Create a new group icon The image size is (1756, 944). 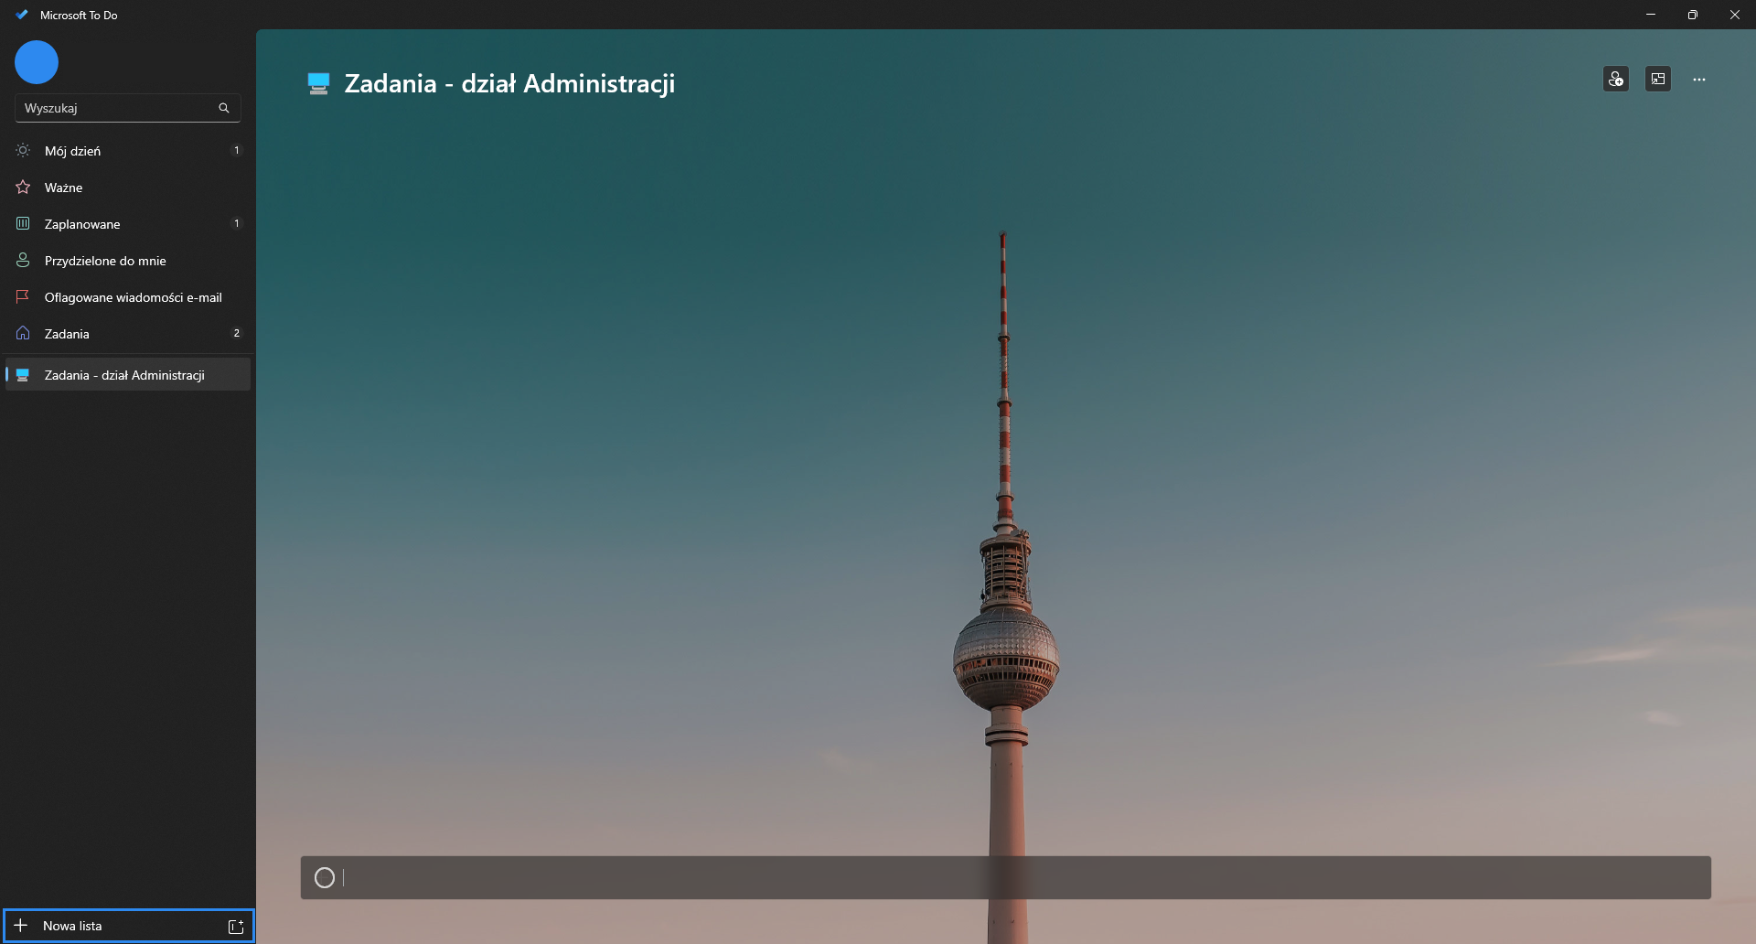point(236,927)
